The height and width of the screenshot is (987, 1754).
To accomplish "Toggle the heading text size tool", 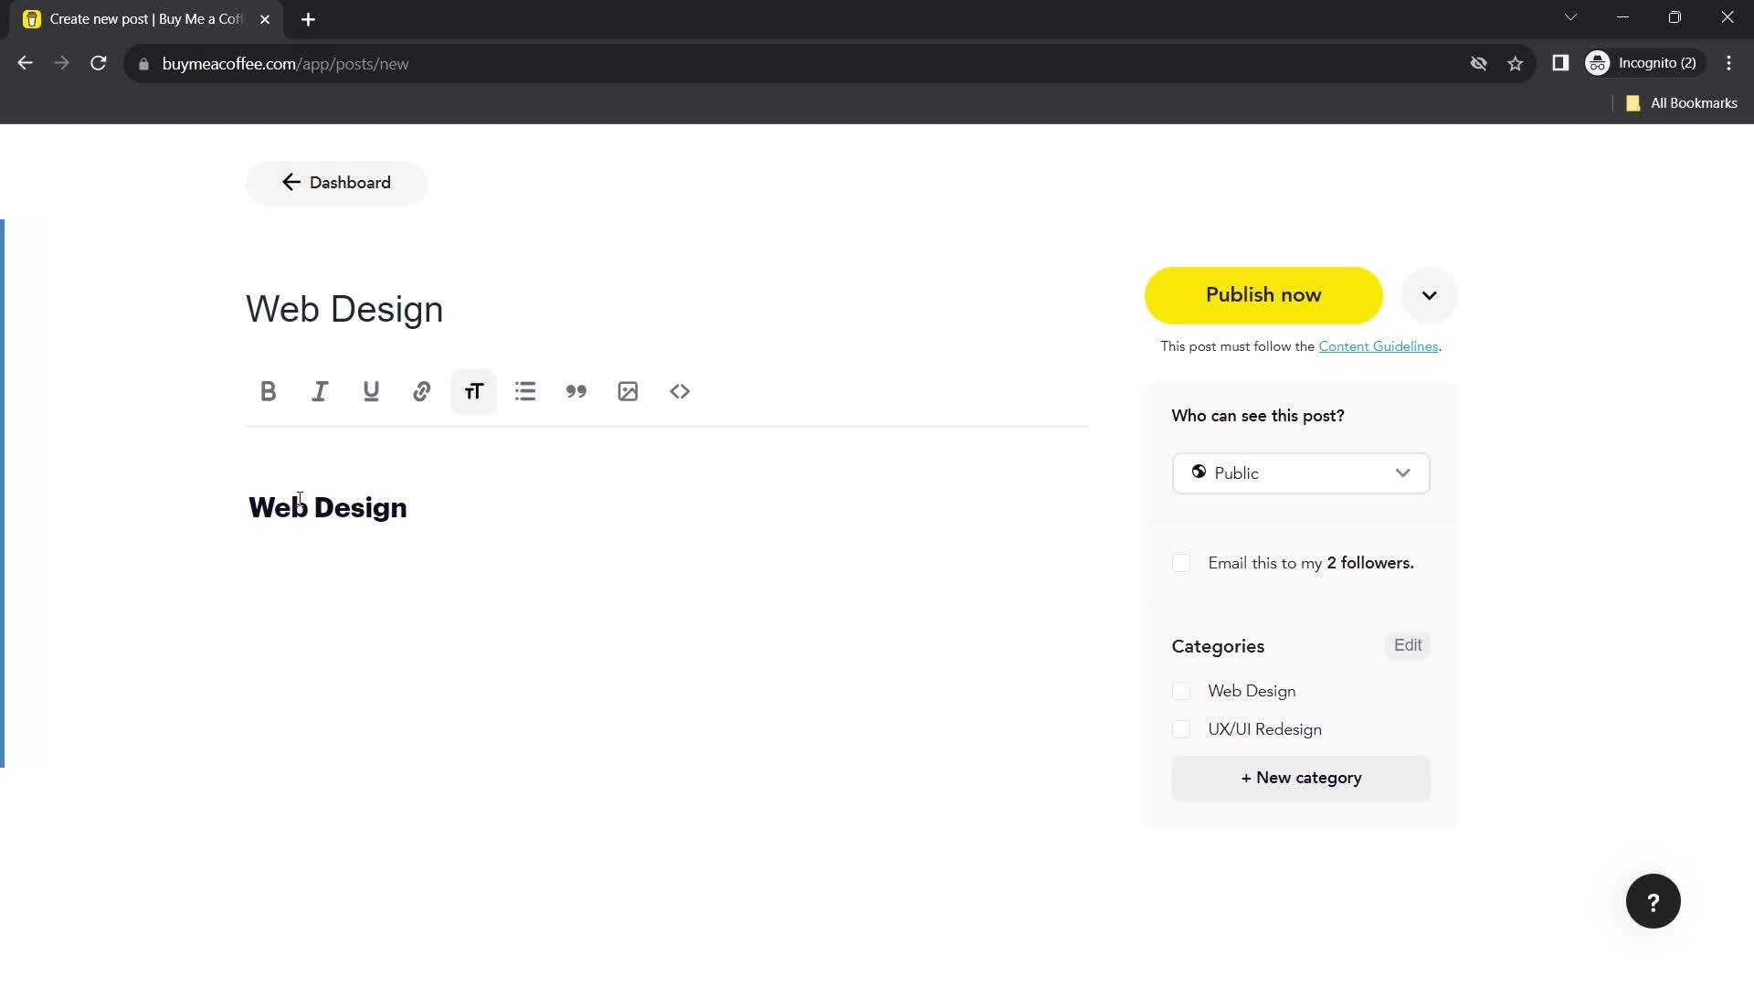I will 473,392.
